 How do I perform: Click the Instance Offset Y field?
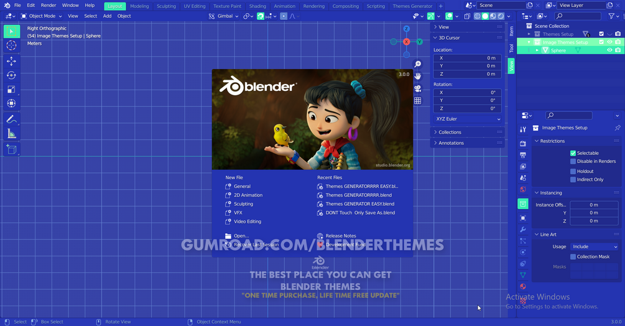click(594, 213)
